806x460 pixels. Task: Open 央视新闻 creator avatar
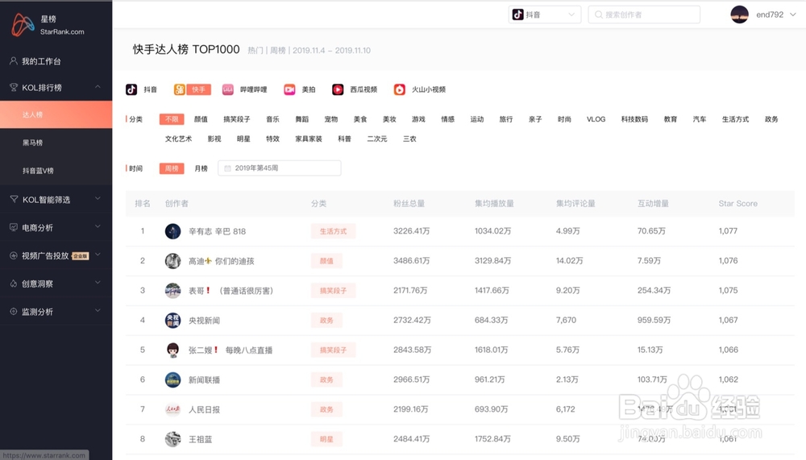172,320
